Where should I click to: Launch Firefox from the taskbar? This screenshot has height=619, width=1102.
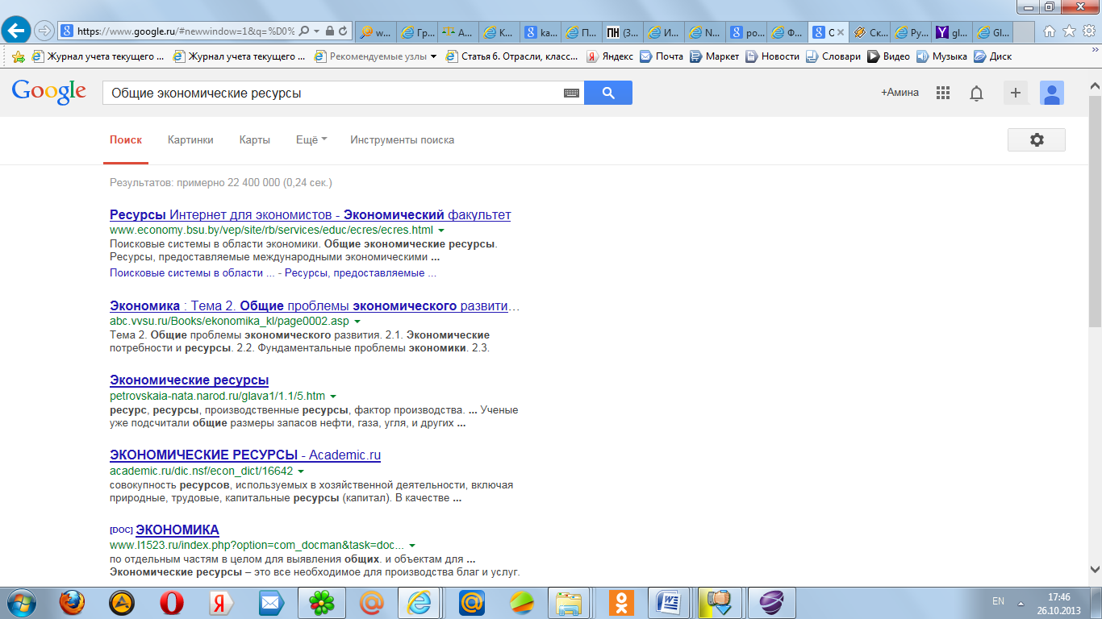73,602
